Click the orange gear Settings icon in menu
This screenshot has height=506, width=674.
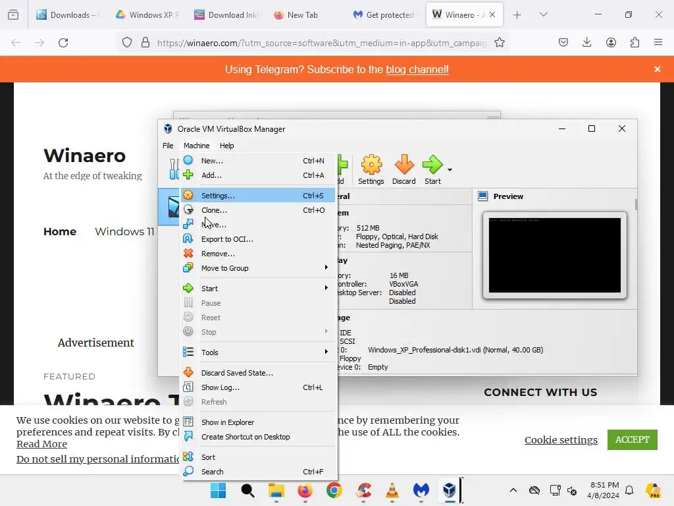point(188,195)
